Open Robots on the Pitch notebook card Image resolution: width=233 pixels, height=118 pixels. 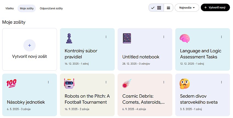[87, 99]
